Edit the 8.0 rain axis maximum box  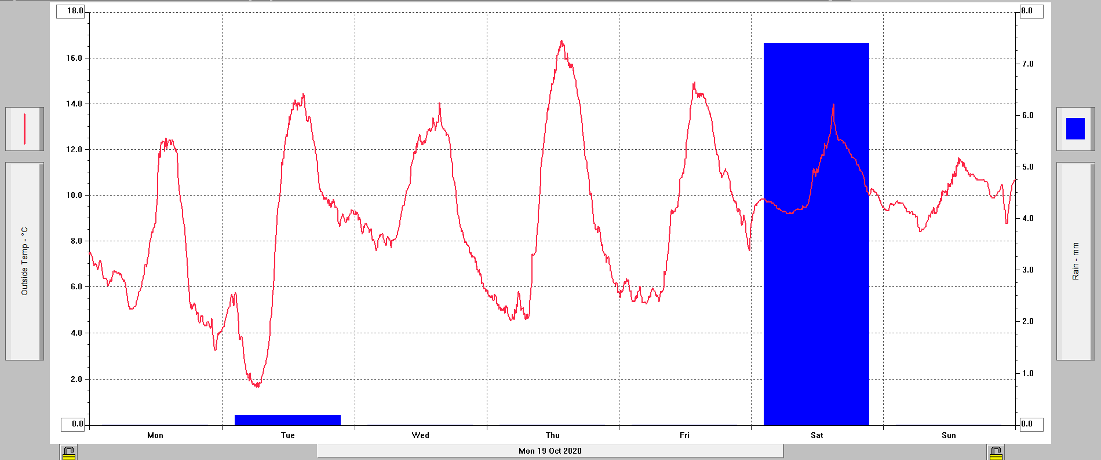tap(1030, 11)
